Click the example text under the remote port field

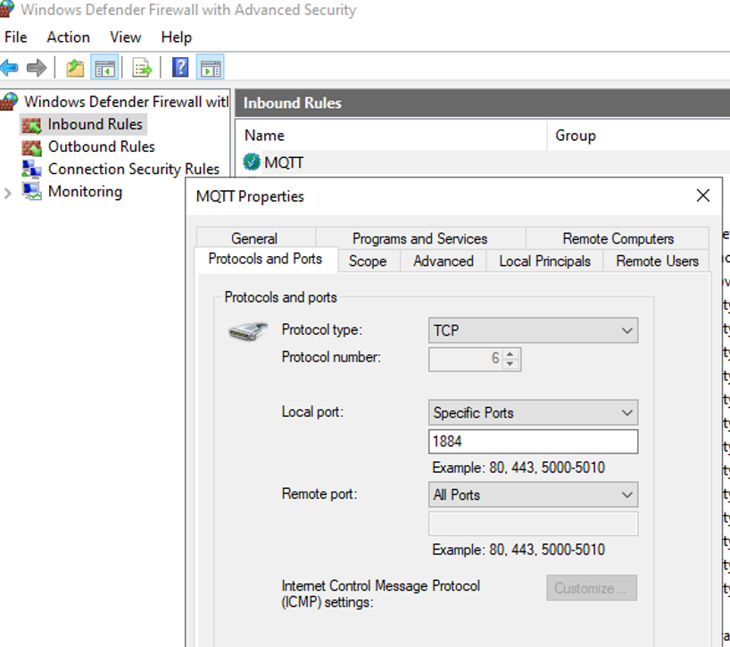[x=518, y=550]
